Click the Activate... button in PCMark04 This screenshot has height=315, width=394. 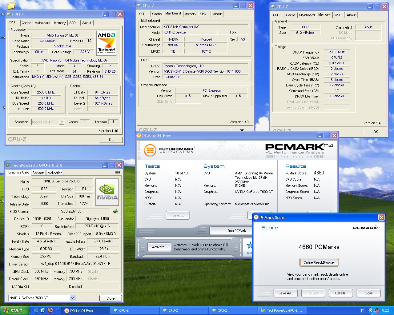tap(160, 247)
